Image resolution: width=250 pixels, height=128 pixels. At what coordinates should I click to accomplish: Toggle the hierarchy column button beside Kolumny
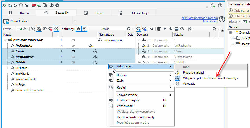(78, 29)
